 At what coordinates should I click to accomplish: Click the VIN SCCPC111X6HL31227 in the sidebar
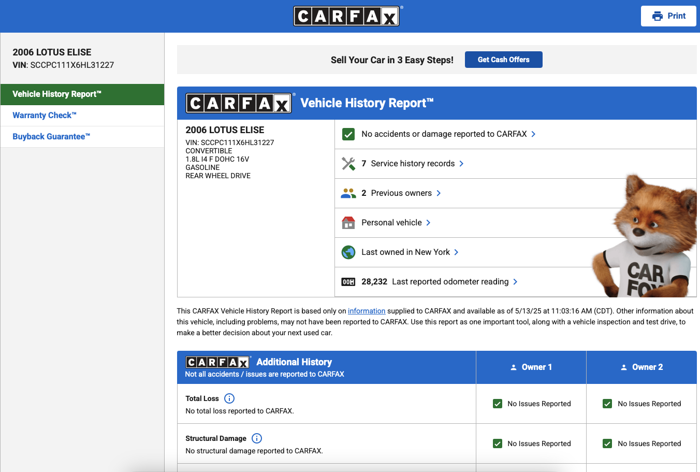point(63,65)
